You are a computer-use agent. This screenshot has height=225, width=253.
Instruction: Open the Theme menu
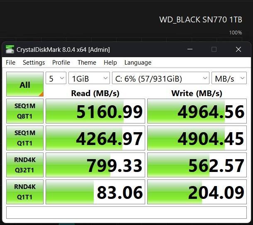pos(87,63)
